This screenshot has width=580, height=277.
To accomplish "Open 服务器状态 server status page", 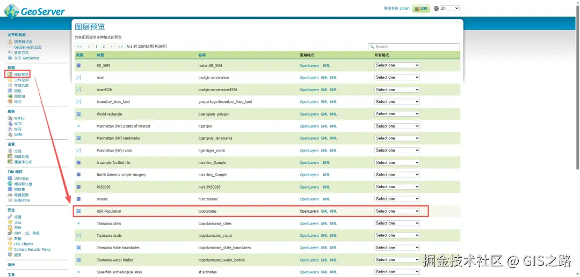I will pos(23,42).
